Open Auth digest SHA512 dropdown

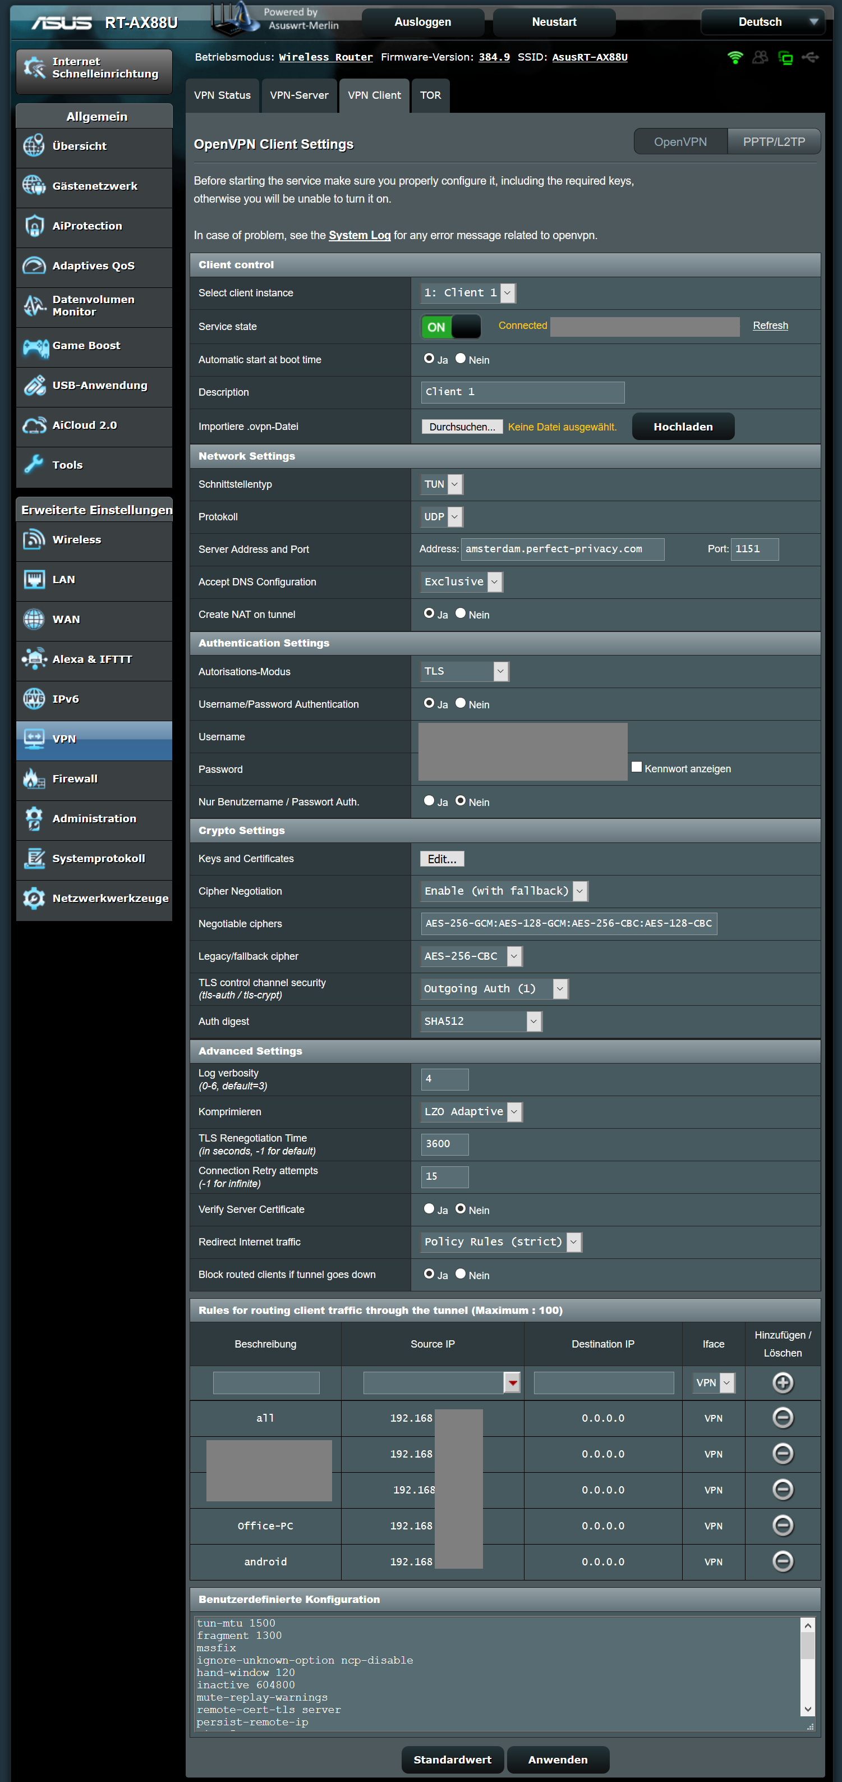click(x=481, y=1021)
